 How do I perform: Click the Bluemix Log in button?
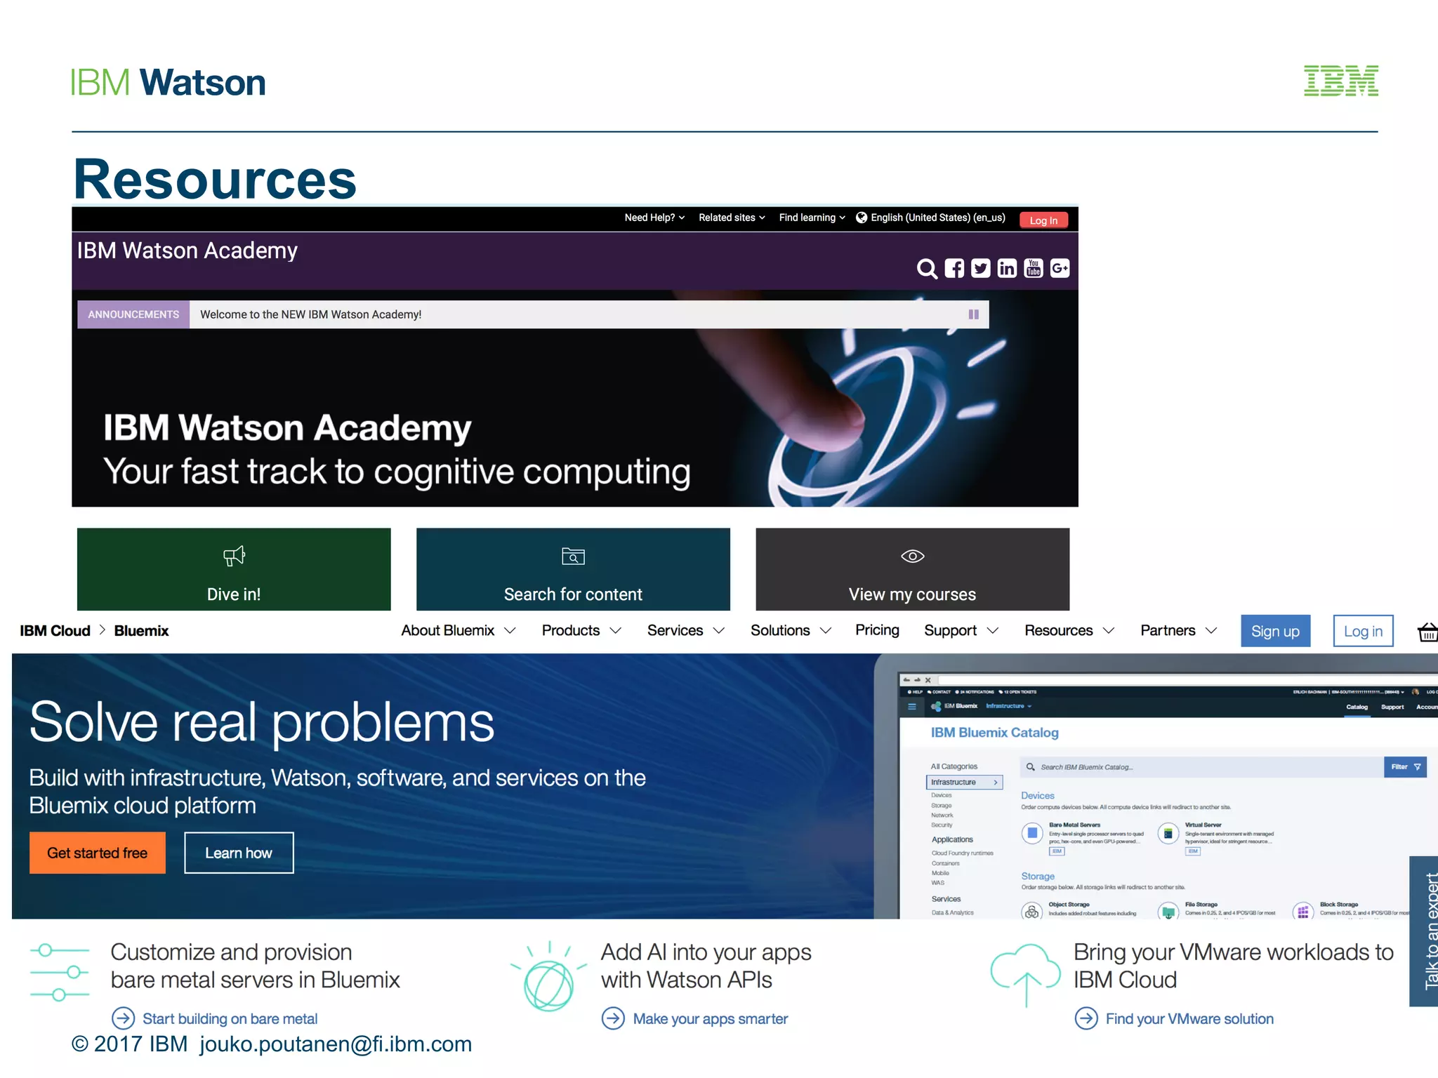coord(1363,631)
